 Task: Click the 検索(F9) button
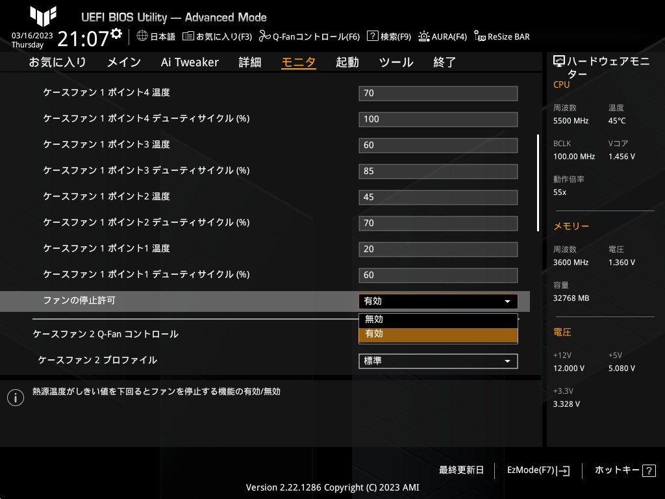389,36
